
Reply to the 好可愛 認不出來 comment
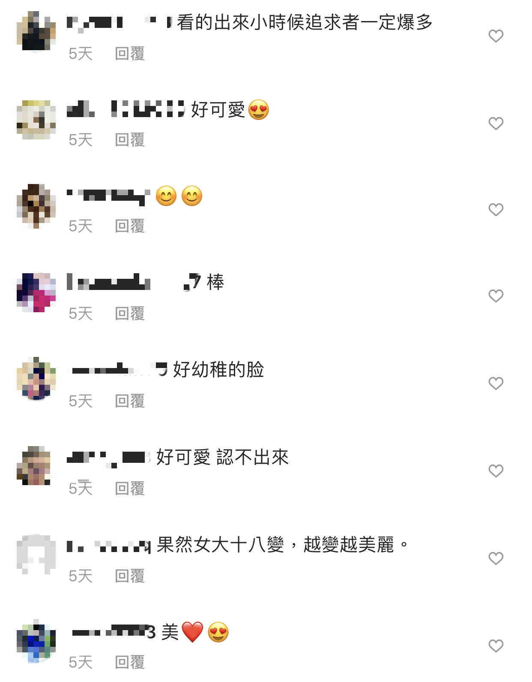point(130,489)
